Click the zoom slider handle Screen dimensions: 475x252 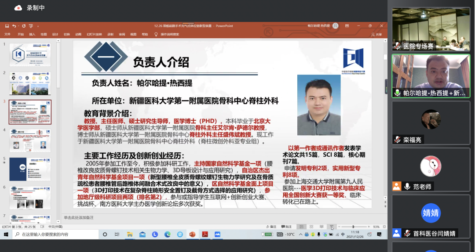coord(353,227)
